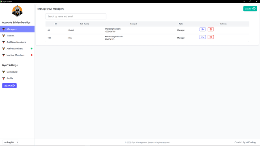Click the Gym System icon in title bar
The image size is (260, 146).
click(1, 1)
